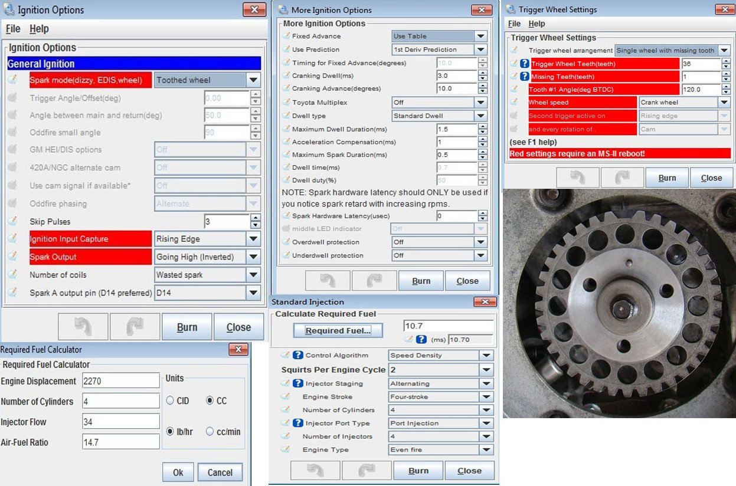Open File menu in Ignition Options
This screenshot has width=736, height=486.
click(x=13, y=29)
